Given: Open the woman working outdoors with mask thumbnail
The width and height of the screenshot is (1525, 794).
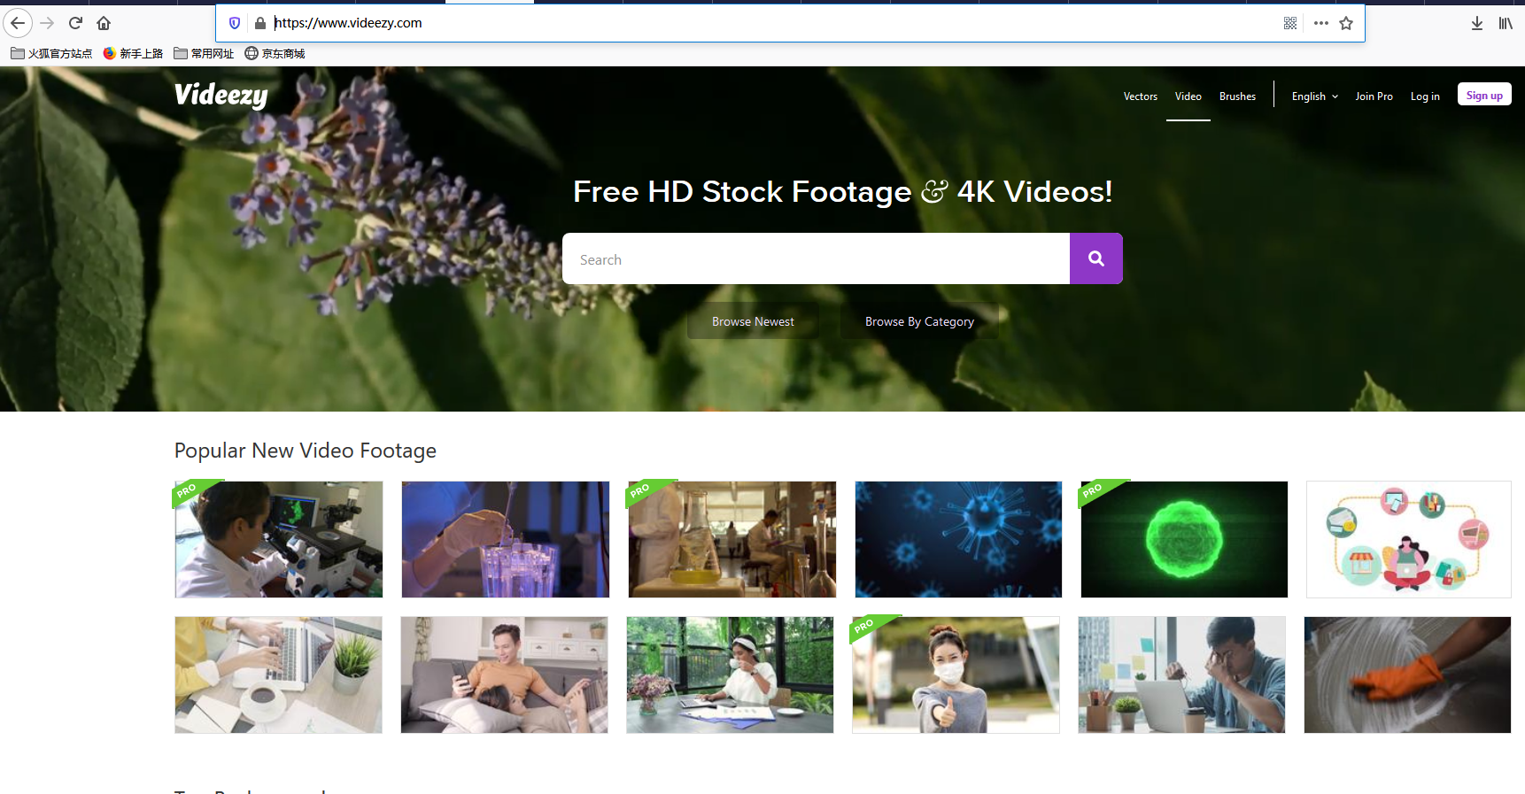Looking at the screenshot, I should pyautogui.click(x=730, y=675).
